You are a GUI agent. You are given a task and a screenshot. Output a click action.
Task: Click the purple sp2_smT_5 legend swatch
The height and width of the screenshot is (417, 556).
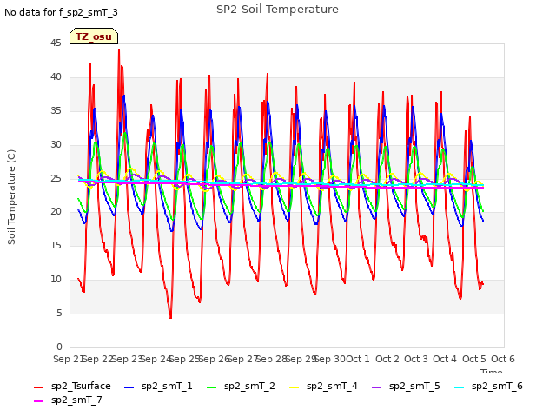pos(376,387)
